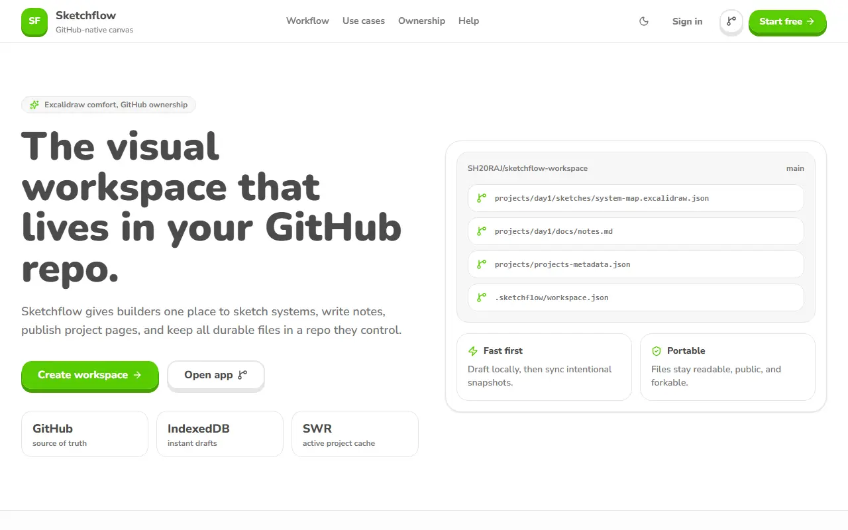Click the SWR active project cache card
Viewport: 848px width, 530px height.
pyautogui.click(x=355, y=434)
